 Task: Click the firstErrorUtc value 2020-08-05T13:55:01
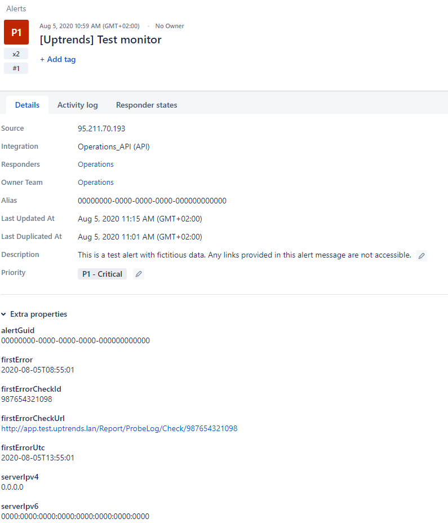pos(38,458)
